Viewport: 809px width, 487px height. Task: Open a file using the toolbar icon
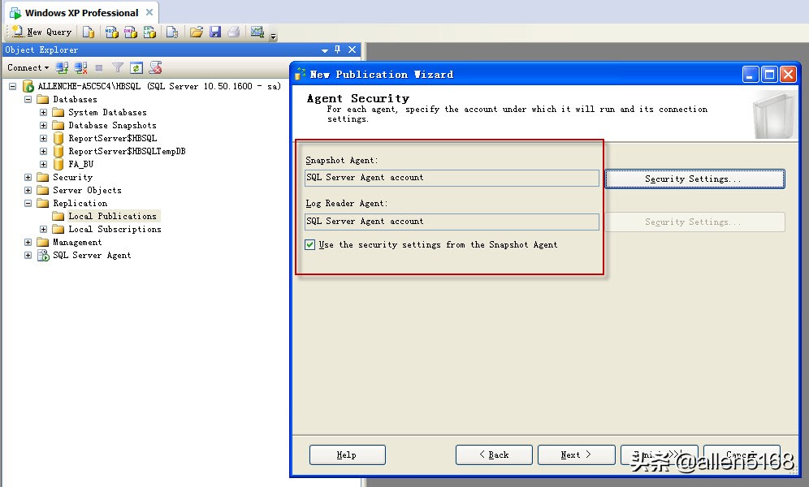click(195, 32)
